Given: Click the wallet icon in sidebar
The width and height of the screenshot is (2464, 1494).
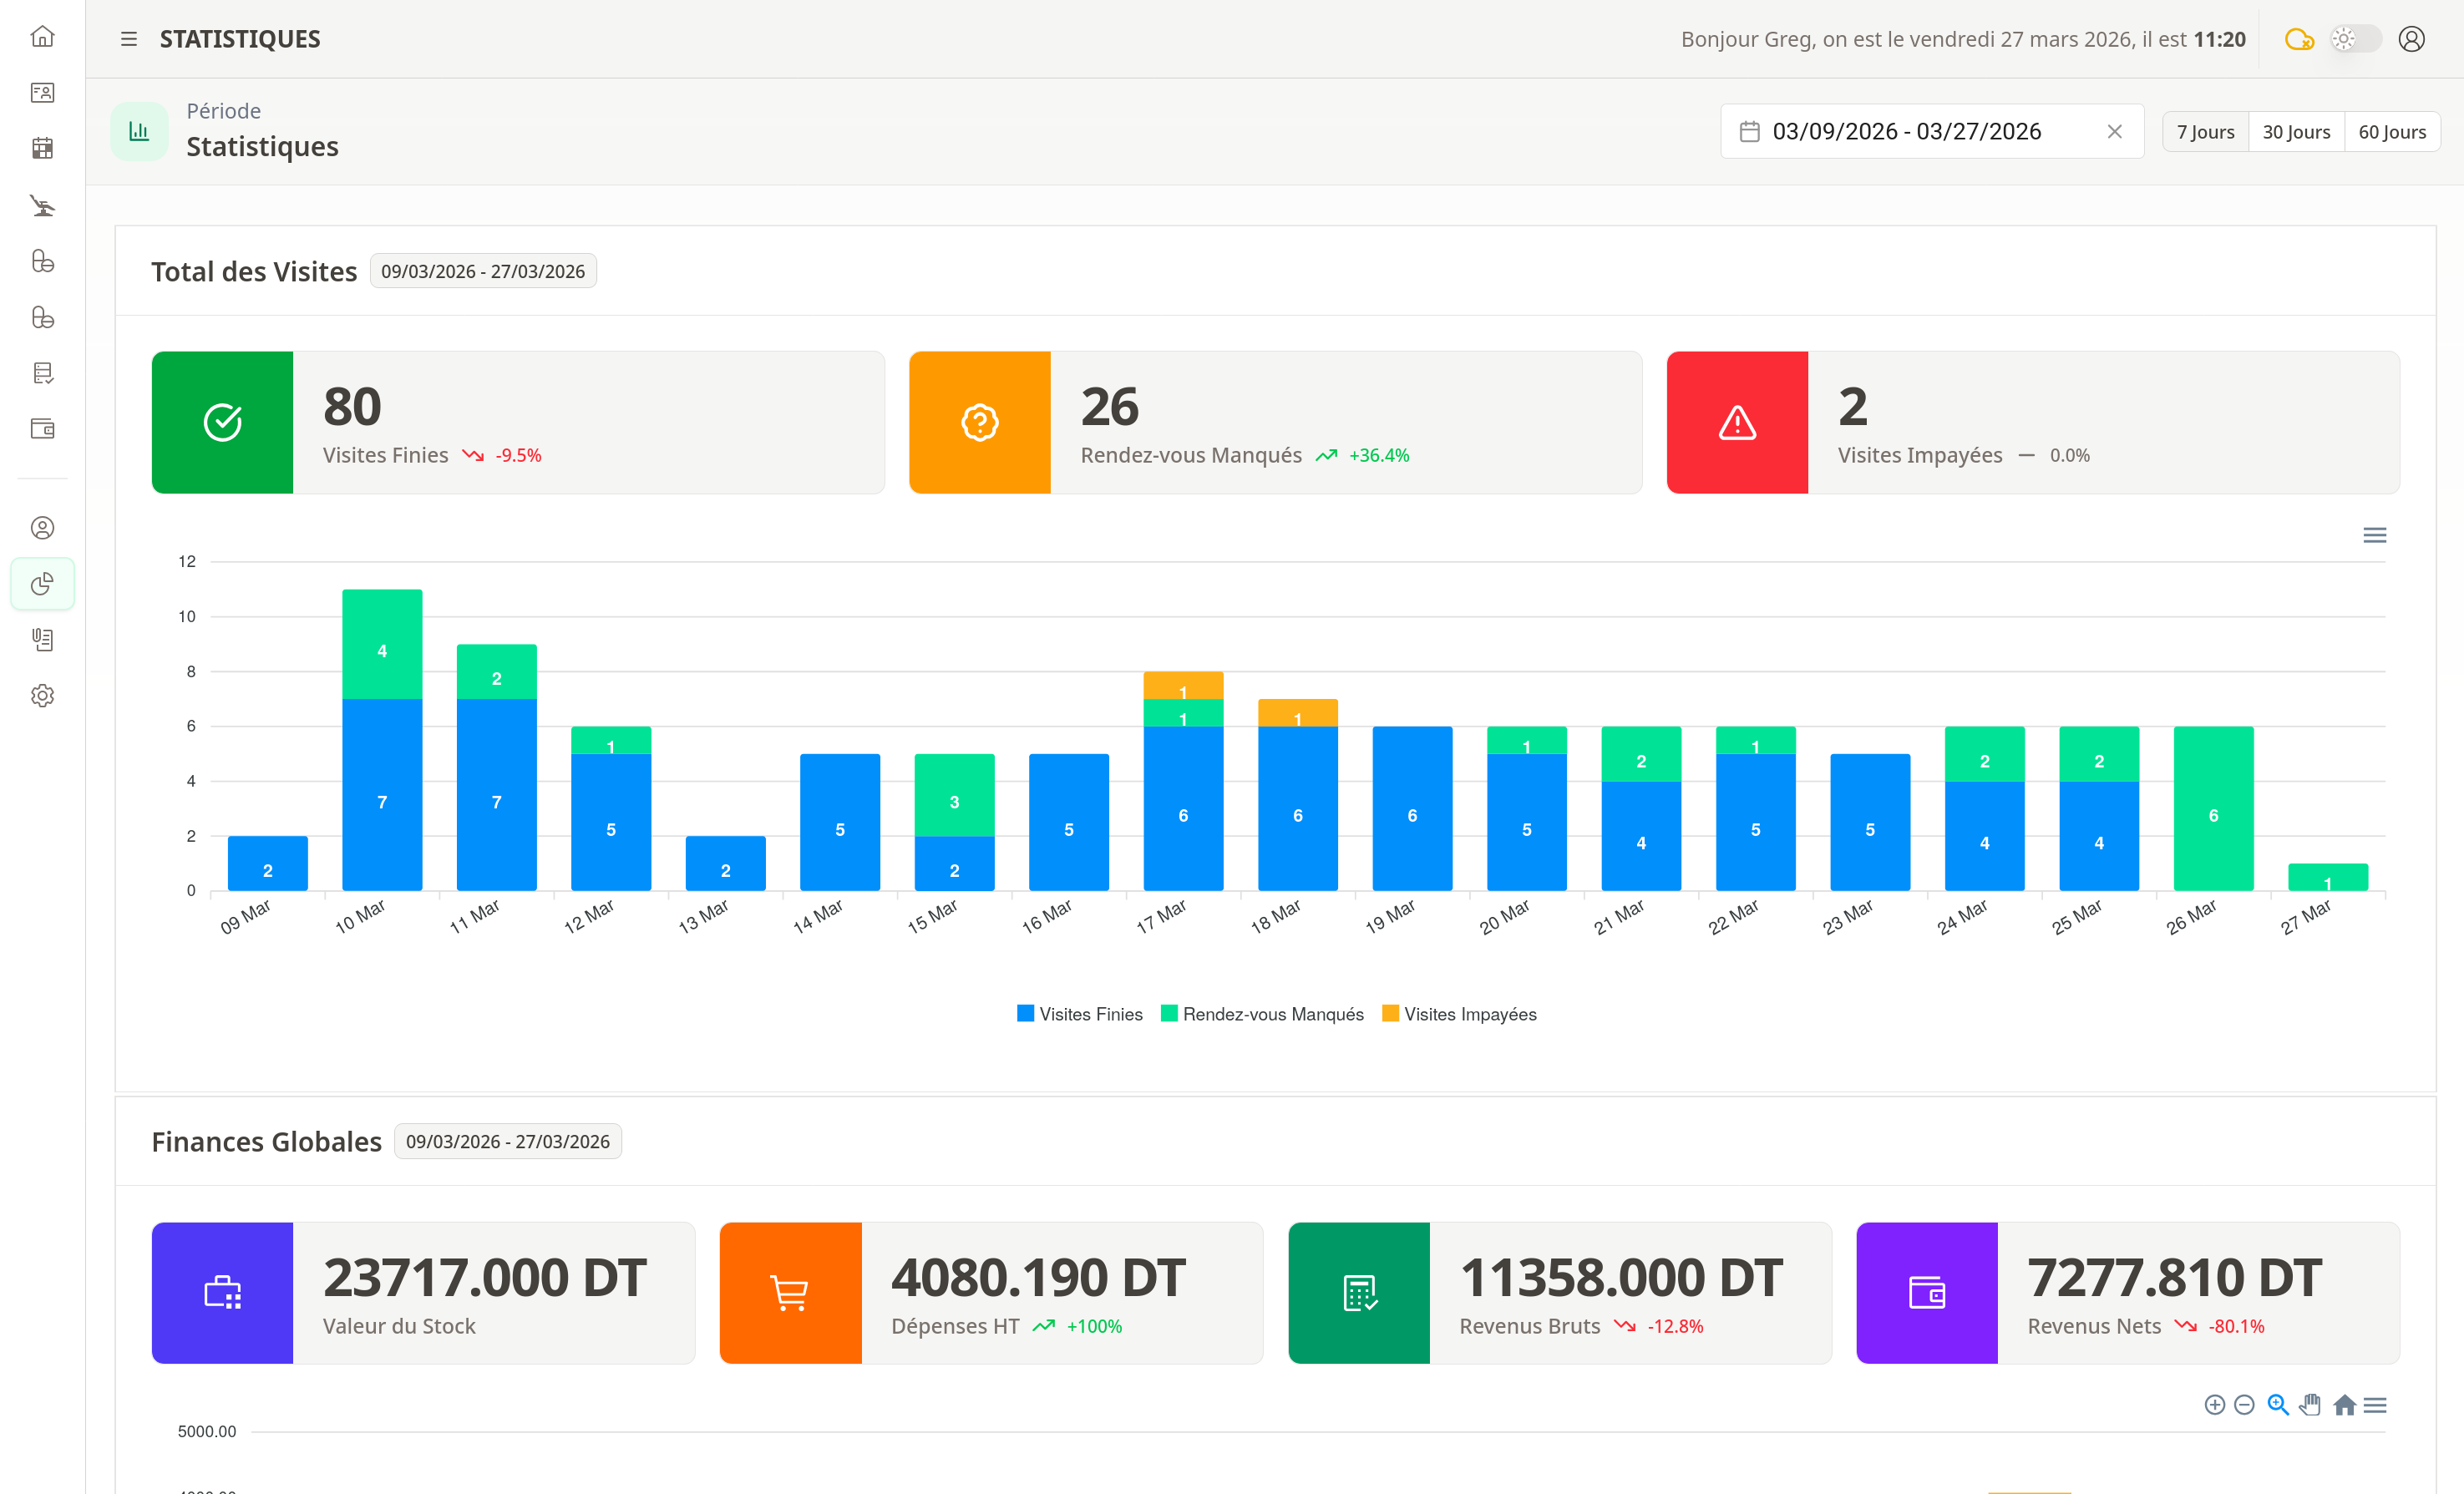Looking at the screenshot, I should [42, 429].
